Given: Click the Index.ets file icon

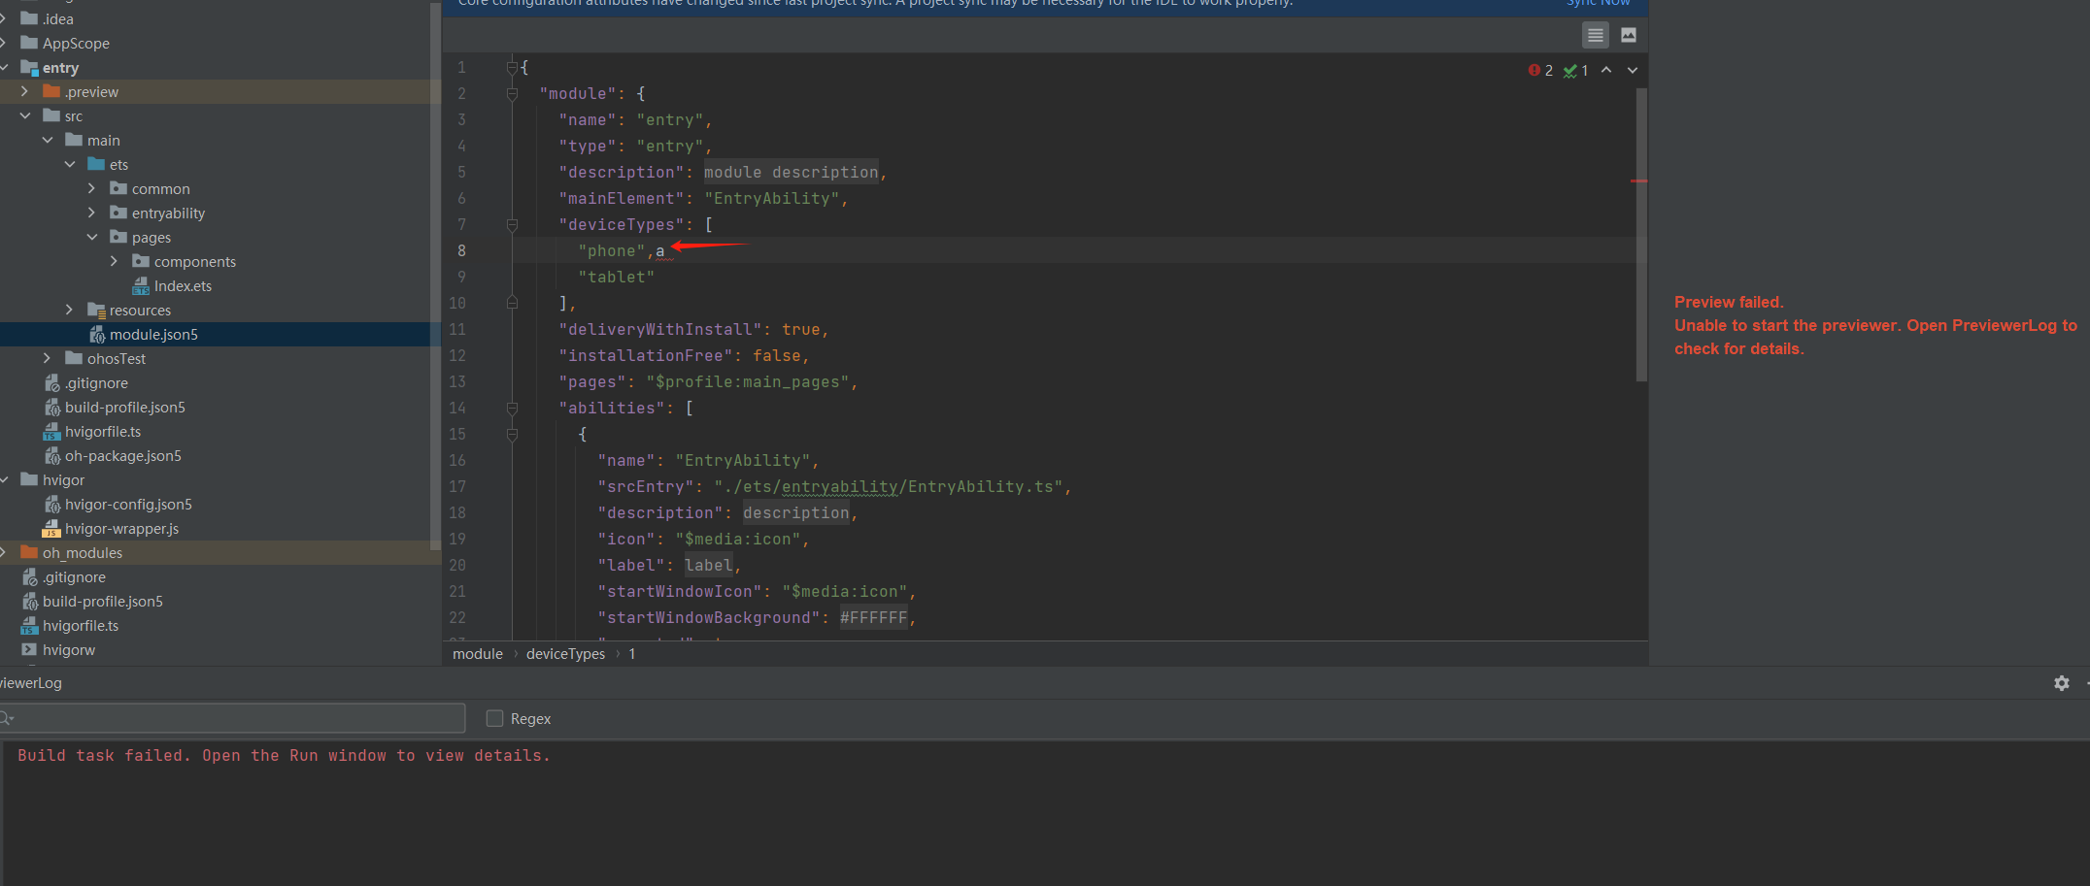Looking at the screenshot, I should coord(141,286).
